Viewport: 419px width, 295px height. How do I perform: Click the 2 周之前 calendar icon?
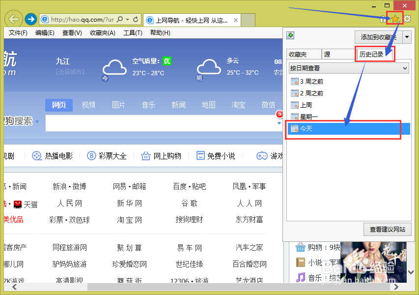pos(294,93)
